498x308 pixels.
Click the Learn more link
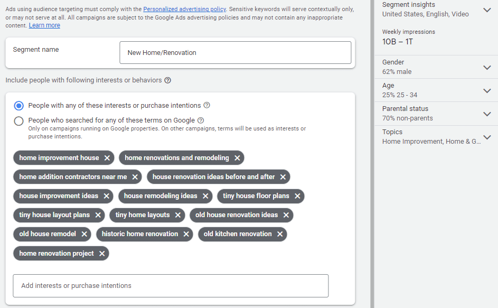[44, 25]
